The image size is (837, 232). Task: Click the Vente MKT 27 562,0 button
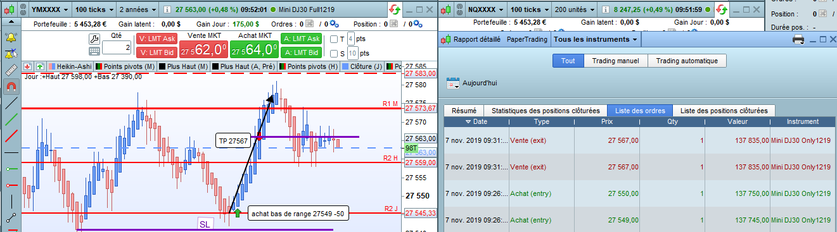coord(204,49)
